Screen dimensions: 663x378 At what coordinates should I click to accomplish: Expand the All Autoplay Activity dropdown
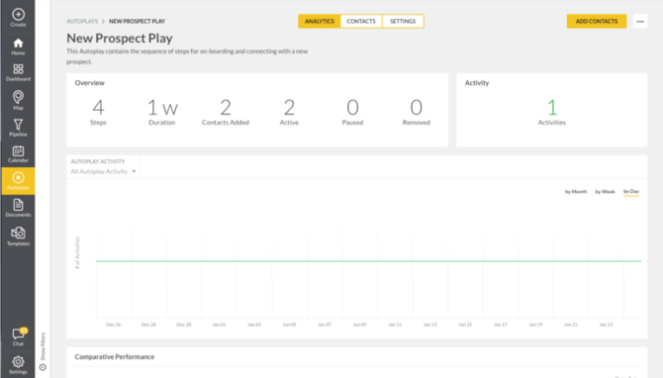coord(103,171)
